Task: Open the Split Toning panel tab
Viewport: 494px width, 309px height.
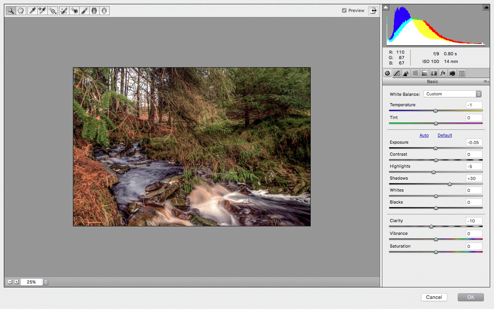Action: [x=425, y=73]
